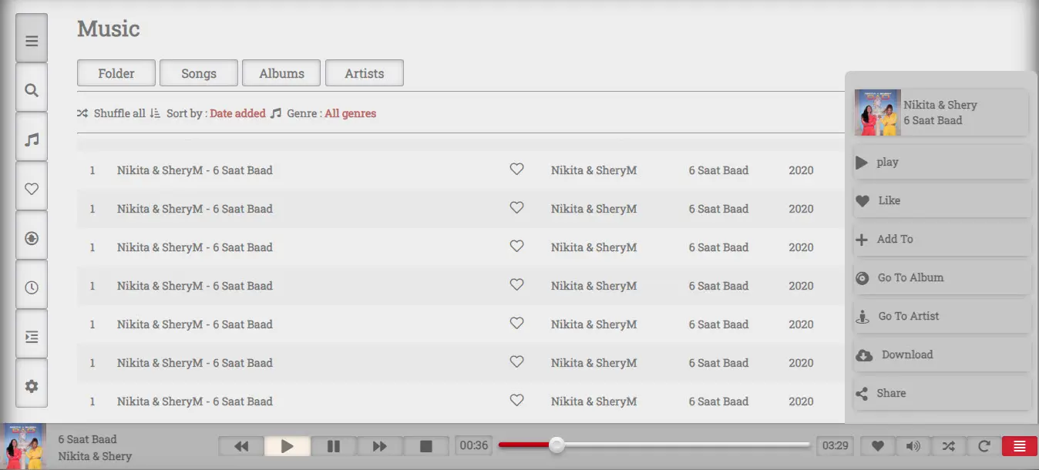This screenshot has width=1039, height=470.
Task: Open the Sort by Date added dropdown
Action: [x=237, y=113]
